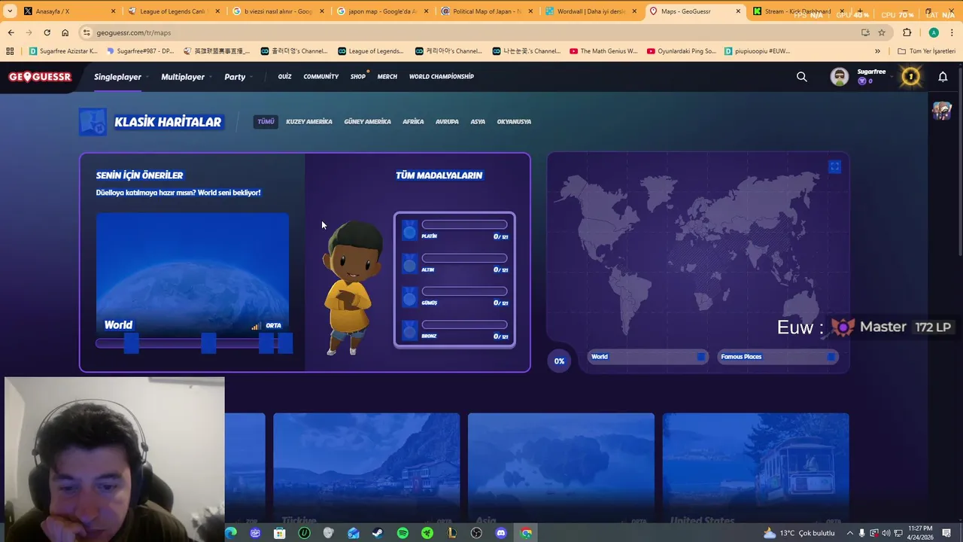Click the Gümüş medal icon
Viewport: 963px width, 542px height.
point(409,298)
